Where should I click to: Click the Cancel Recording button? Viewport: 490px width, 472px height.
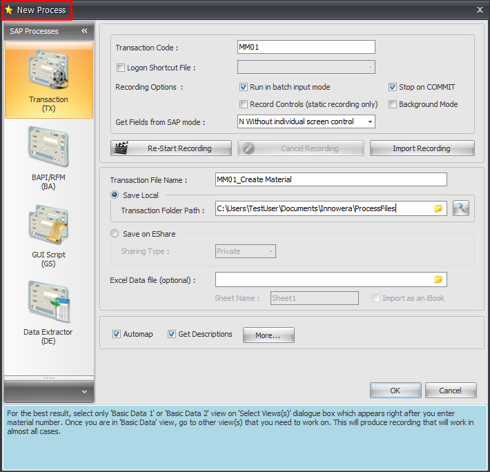coord(301,148)
